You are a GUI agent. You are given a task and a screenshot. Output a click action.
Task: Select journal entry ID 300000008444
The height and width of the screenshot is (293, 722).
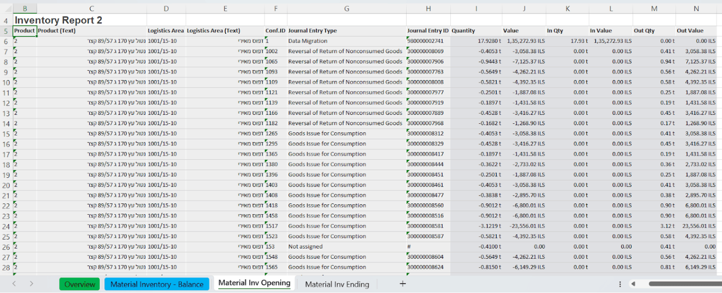pos(428,165)
